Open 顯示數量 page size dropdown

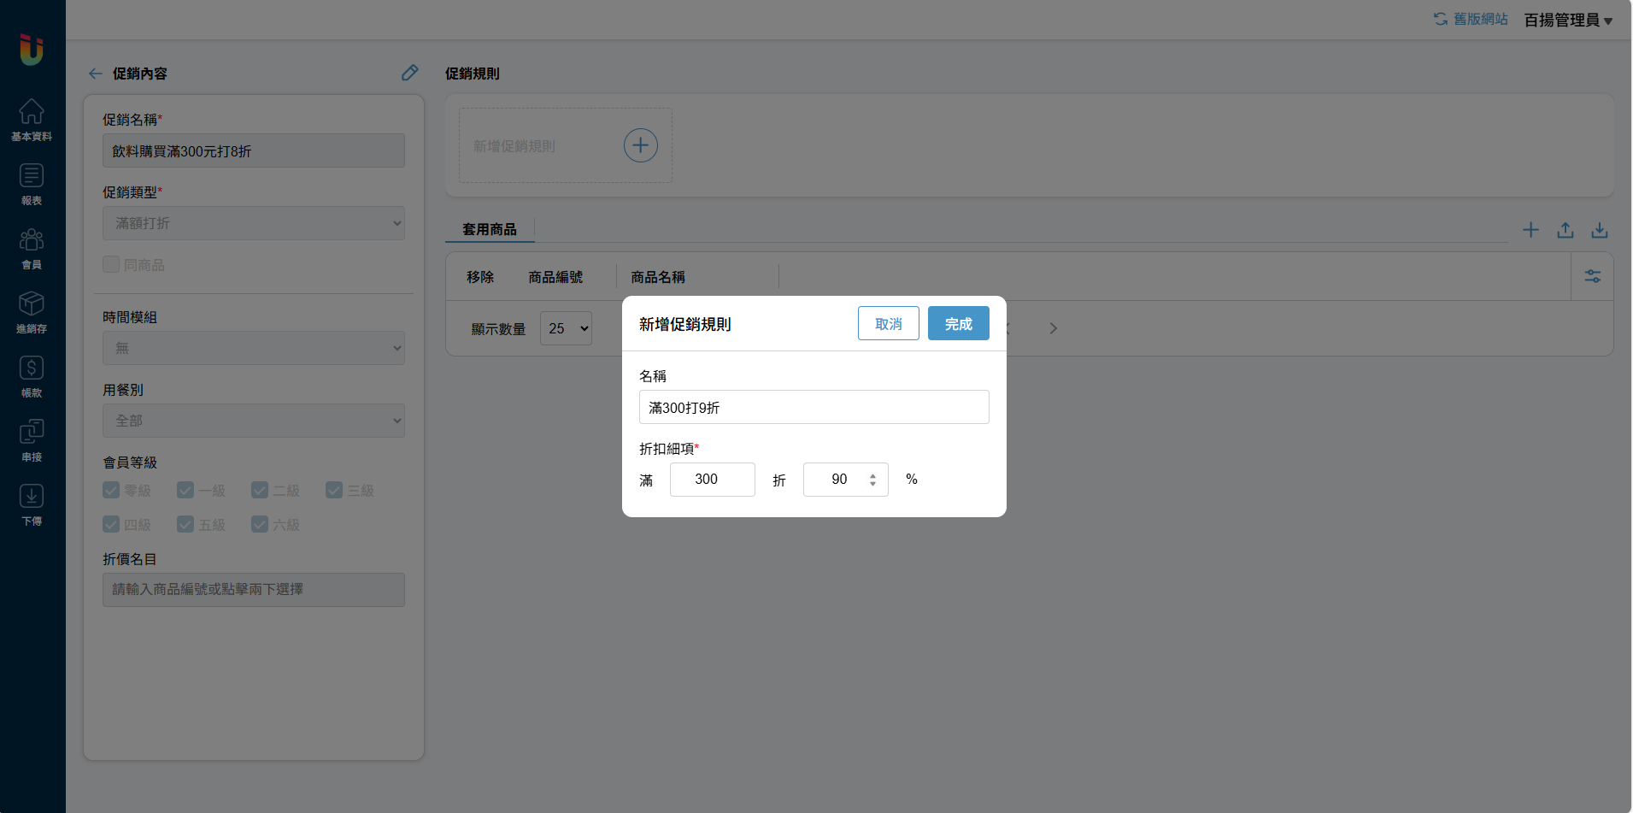point(566,328)
